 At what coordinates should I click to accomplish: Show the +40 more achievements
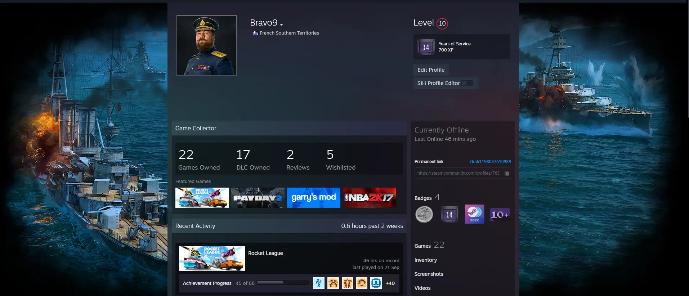point(390,283)
